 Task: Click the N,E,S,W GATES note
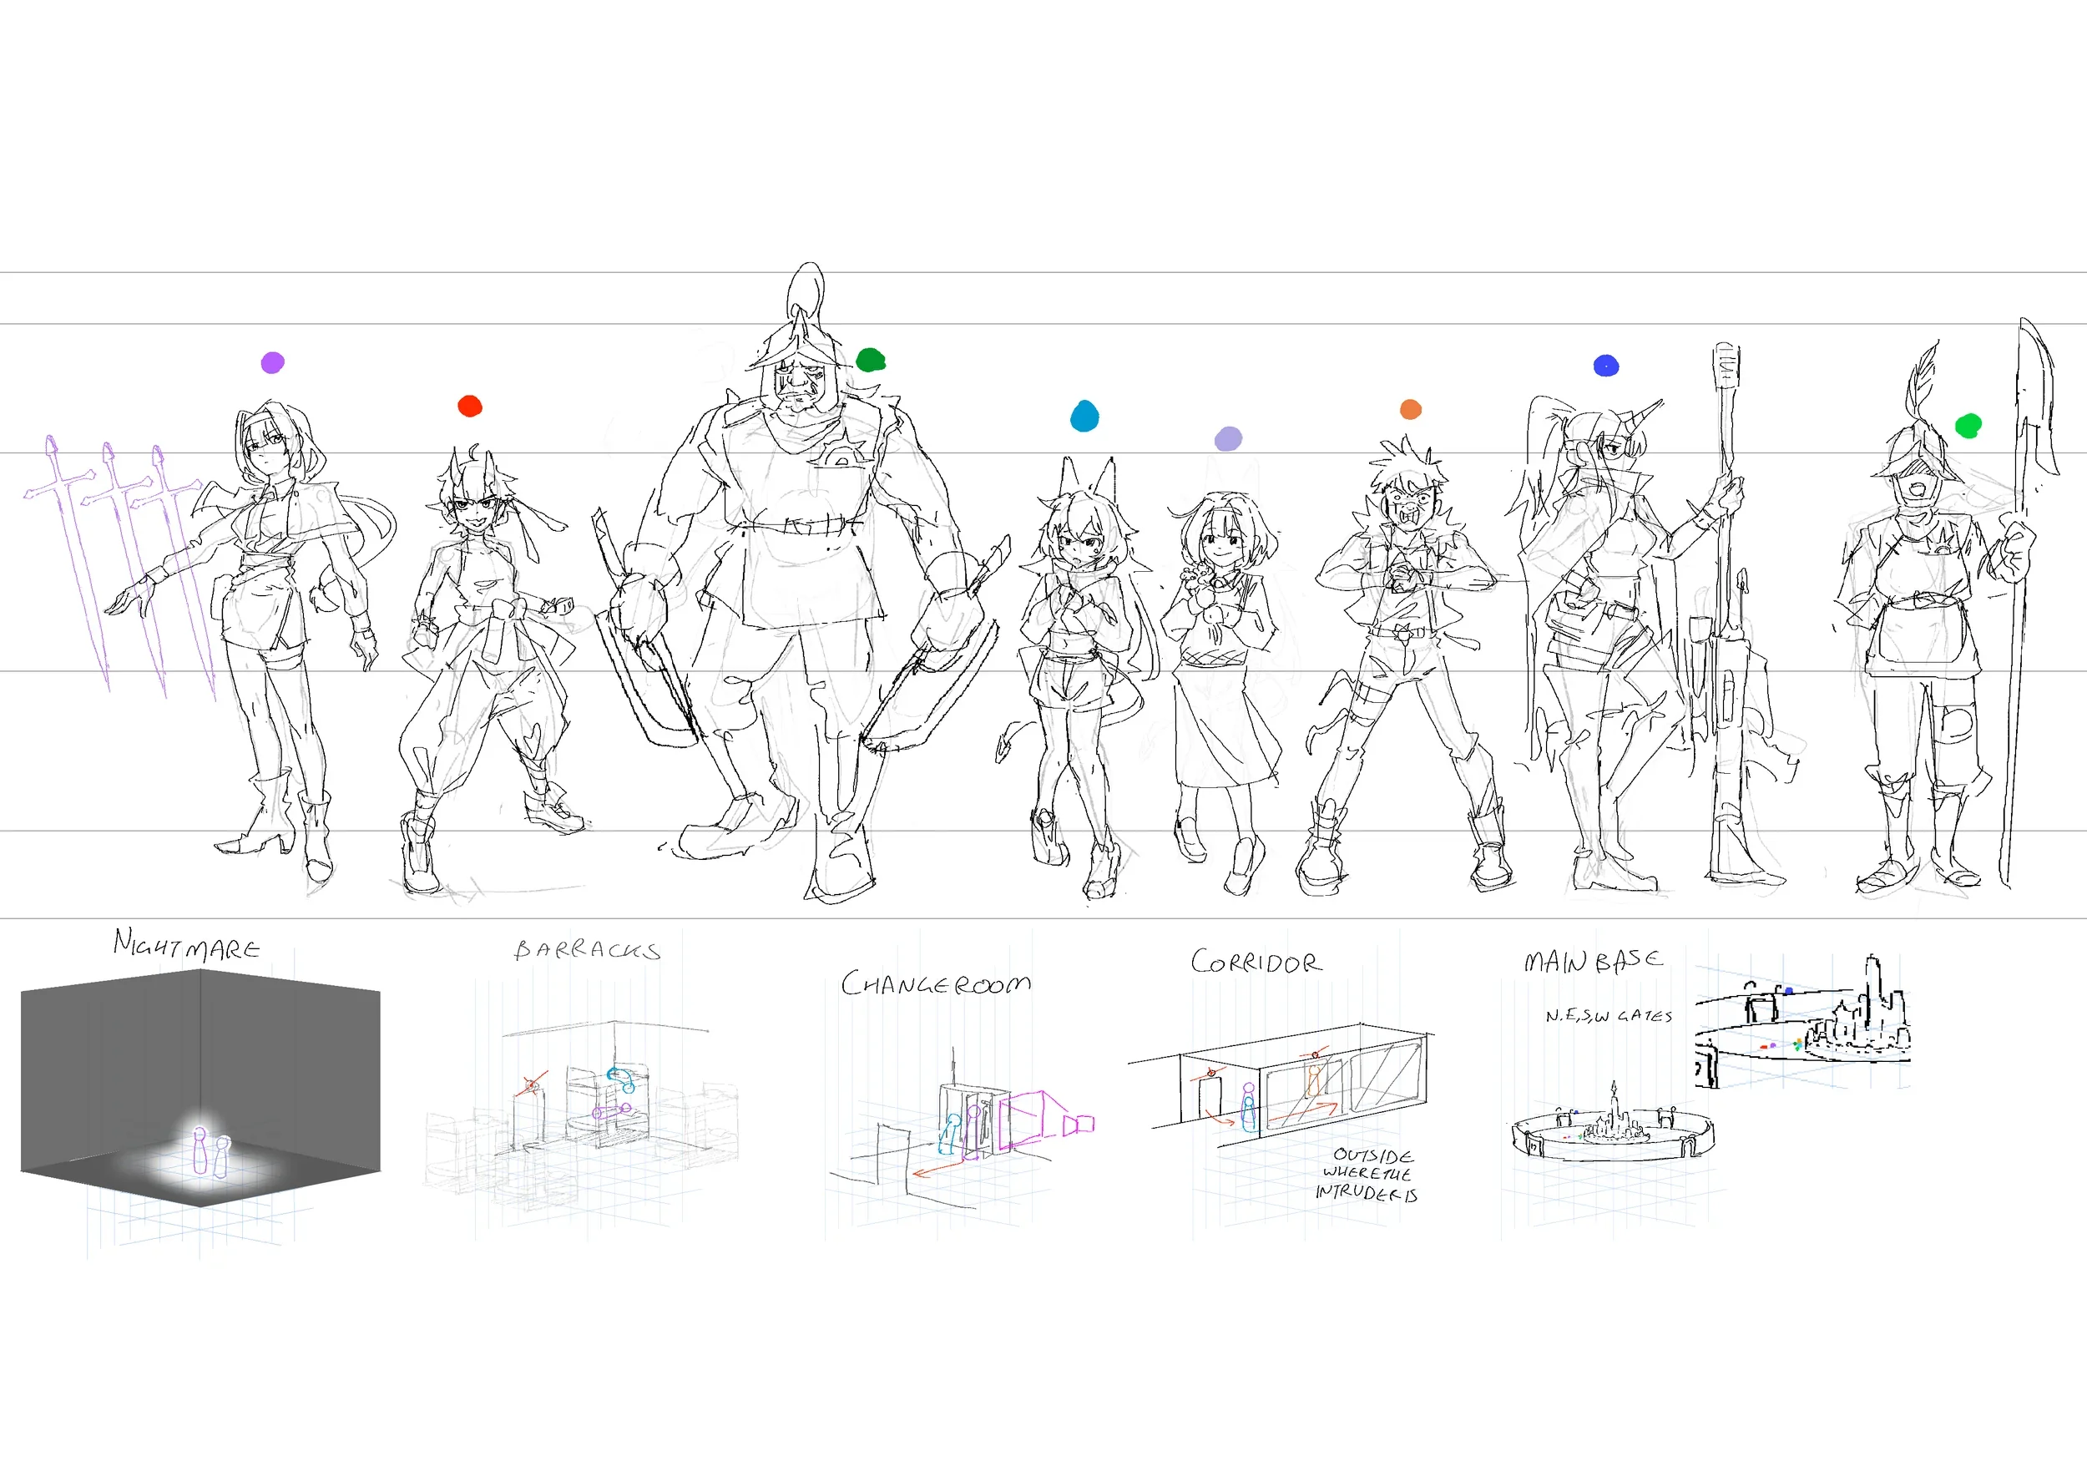pyautogui.click(x=1609, y=1016)
